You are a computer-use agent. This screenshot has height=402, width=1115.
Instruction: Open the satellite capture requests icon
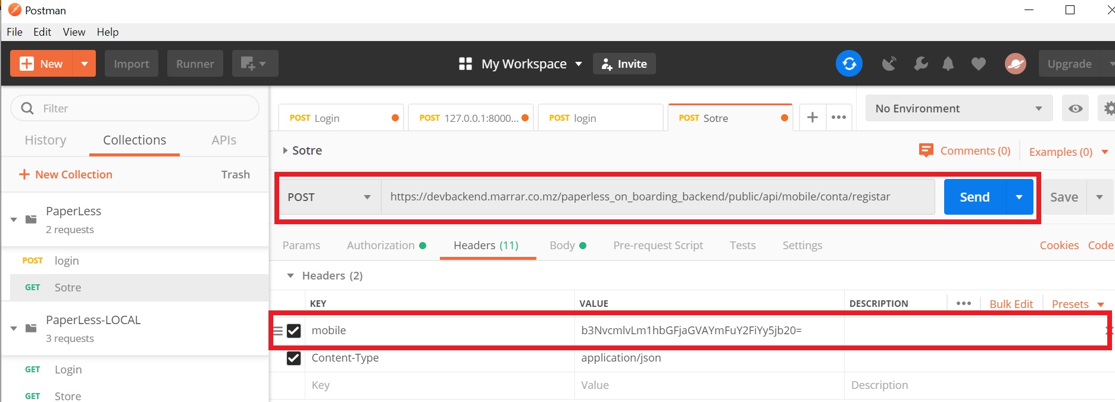pyautogui.click(x=889, y=64)
